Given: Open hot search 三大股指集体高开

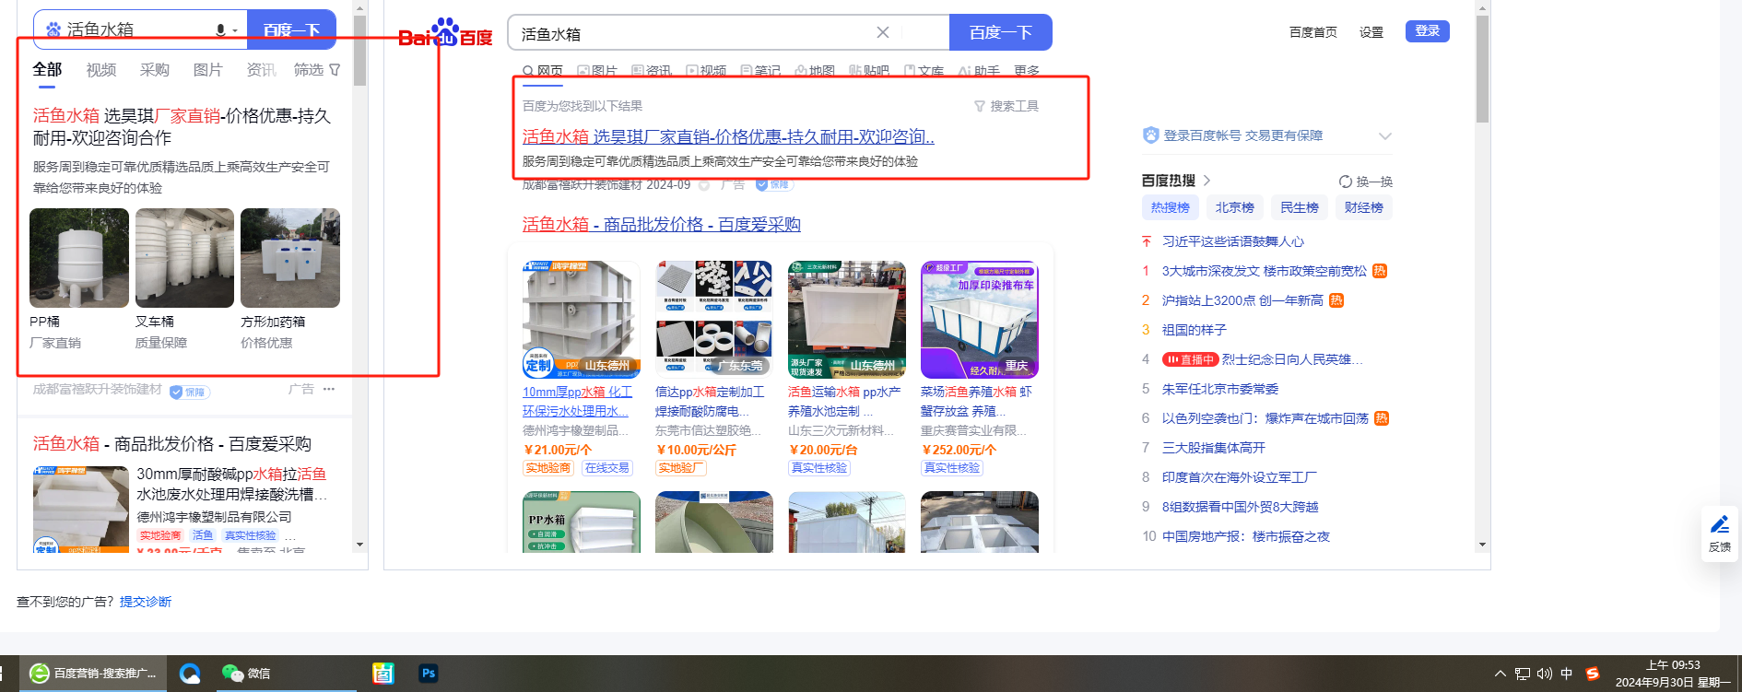Looking at the screenshot, I should click(x=1213, y=448).
